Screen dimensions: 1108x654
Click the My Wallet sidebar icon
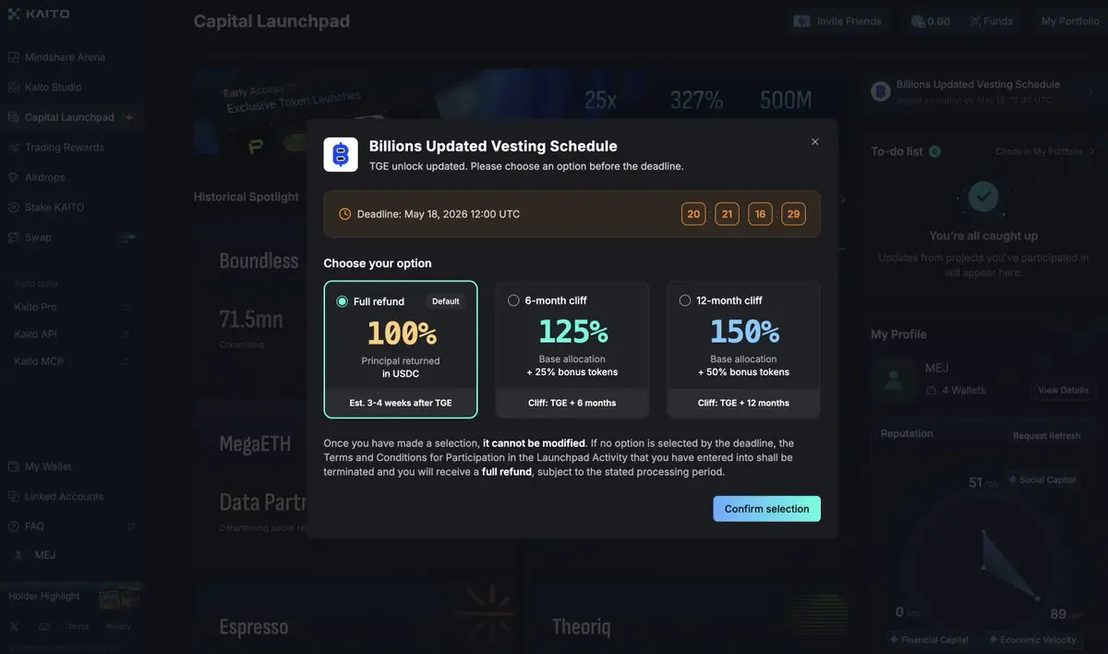14,466
